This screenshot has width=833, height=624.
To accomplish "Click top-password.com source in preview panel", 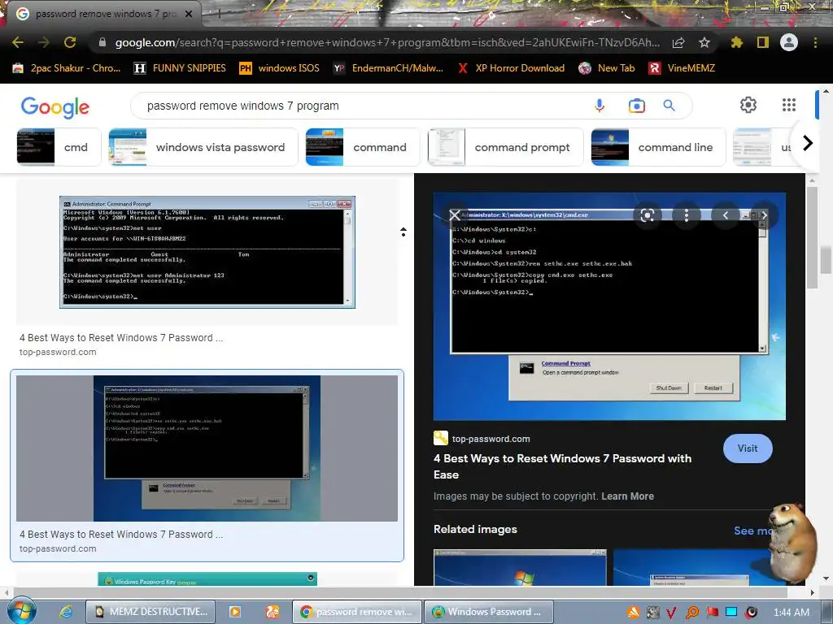I will coord(491,439).
